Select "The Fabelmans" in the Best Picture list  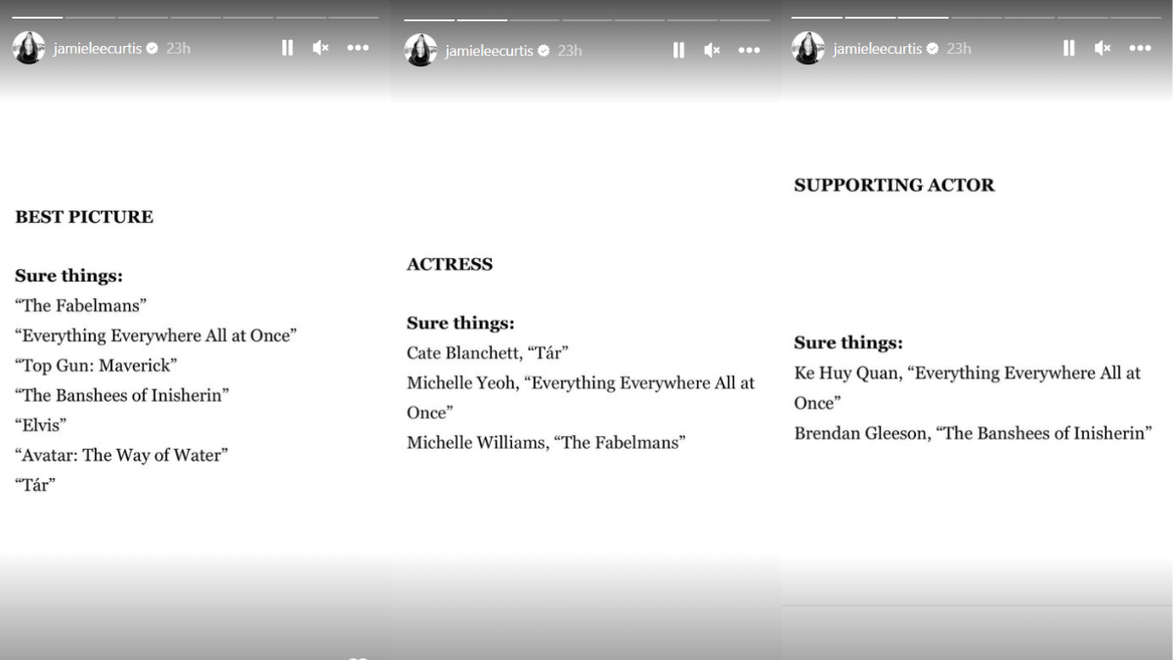point(80,306)
